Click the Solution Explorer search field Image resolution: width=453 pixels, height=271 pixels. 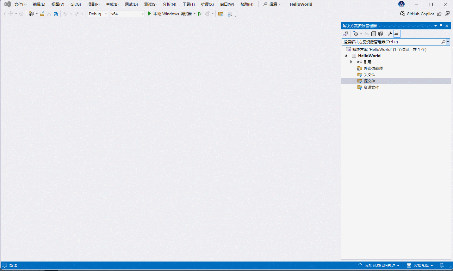392,42
